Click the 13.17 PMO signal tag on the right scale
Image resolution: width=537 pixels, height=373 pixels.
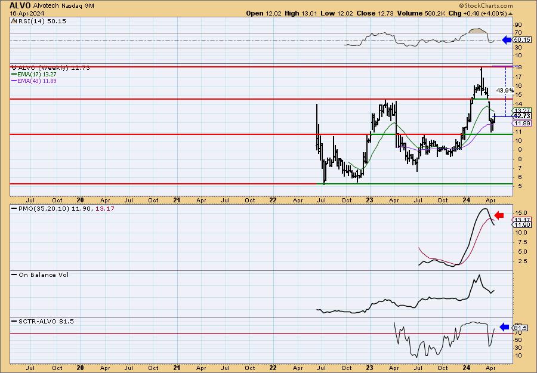[522, 220]
